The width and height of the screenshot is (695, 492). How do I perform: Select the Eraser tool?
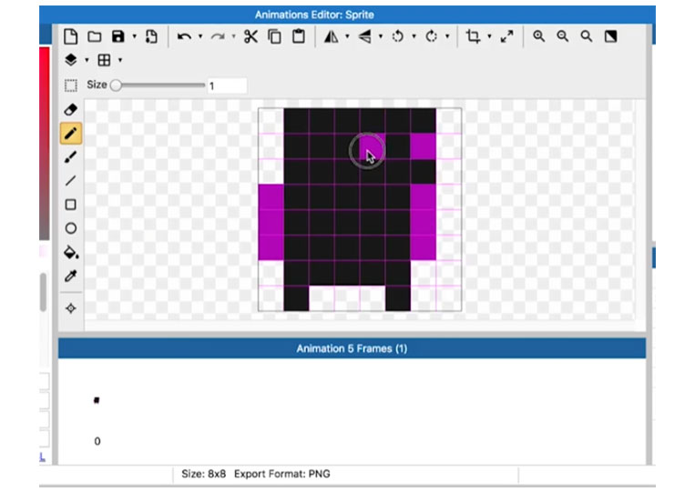coord(71,109)
